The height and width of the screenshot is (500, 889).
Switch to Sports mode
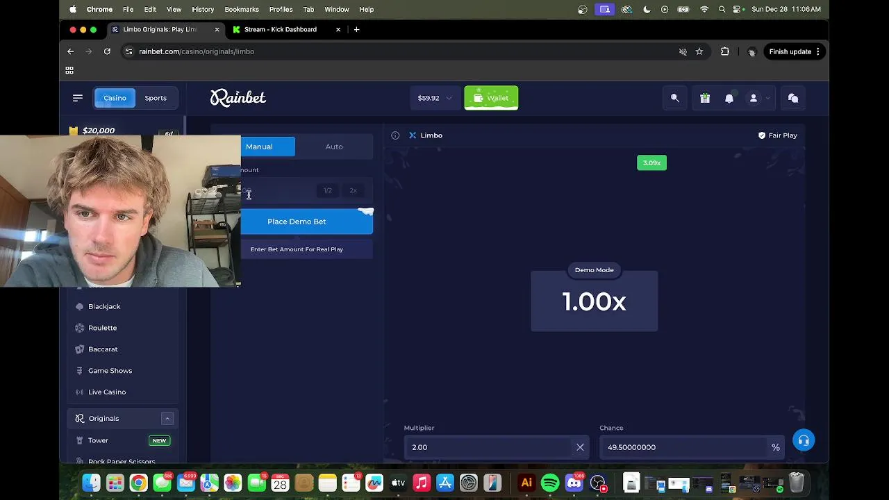(156, 98)
